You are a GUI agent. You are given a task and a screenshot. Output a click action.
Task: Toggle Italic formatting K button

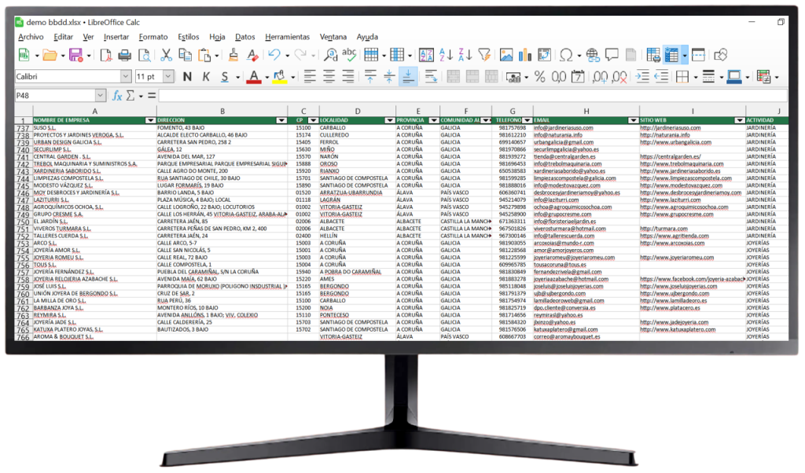click(x=206, y=76)
